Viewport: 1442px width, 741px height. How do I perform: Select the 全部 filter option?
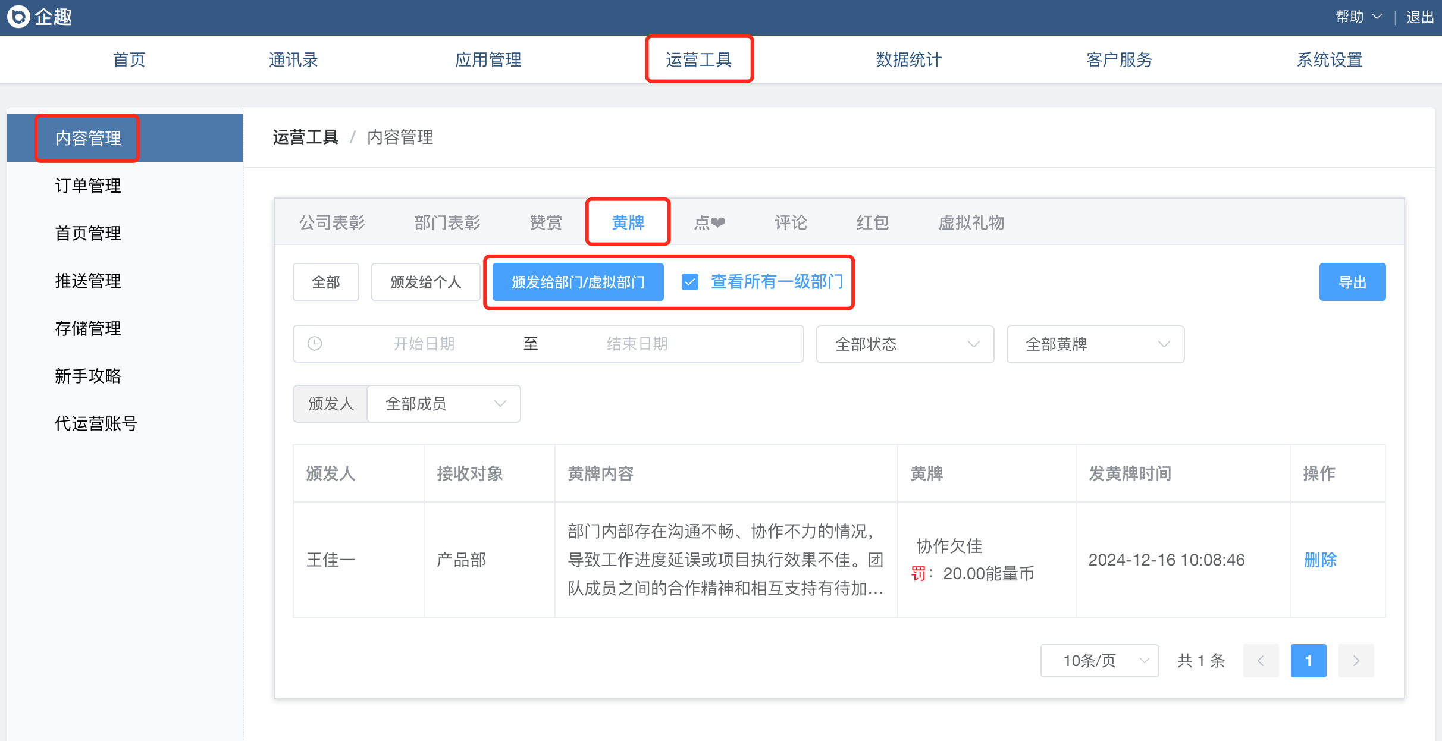(x=326, y=282)
